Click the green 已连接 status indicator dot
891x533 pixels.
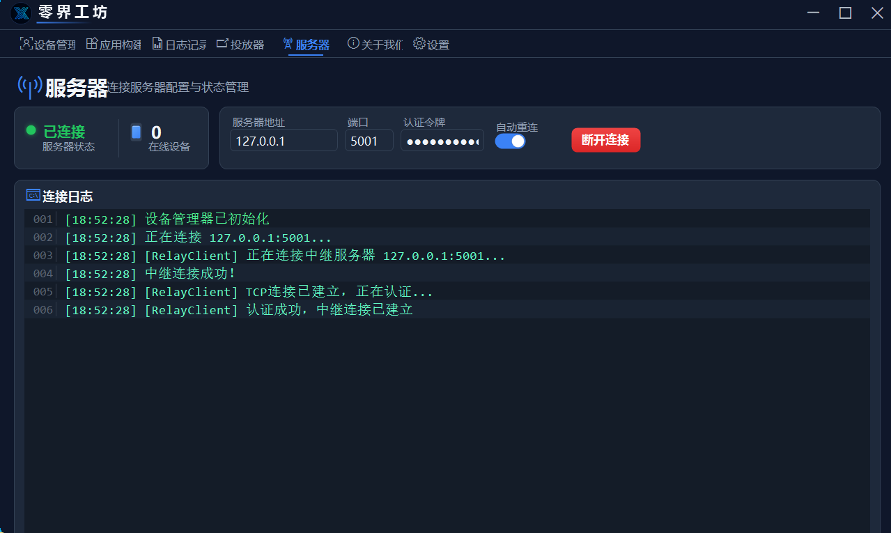coord(31,130)
